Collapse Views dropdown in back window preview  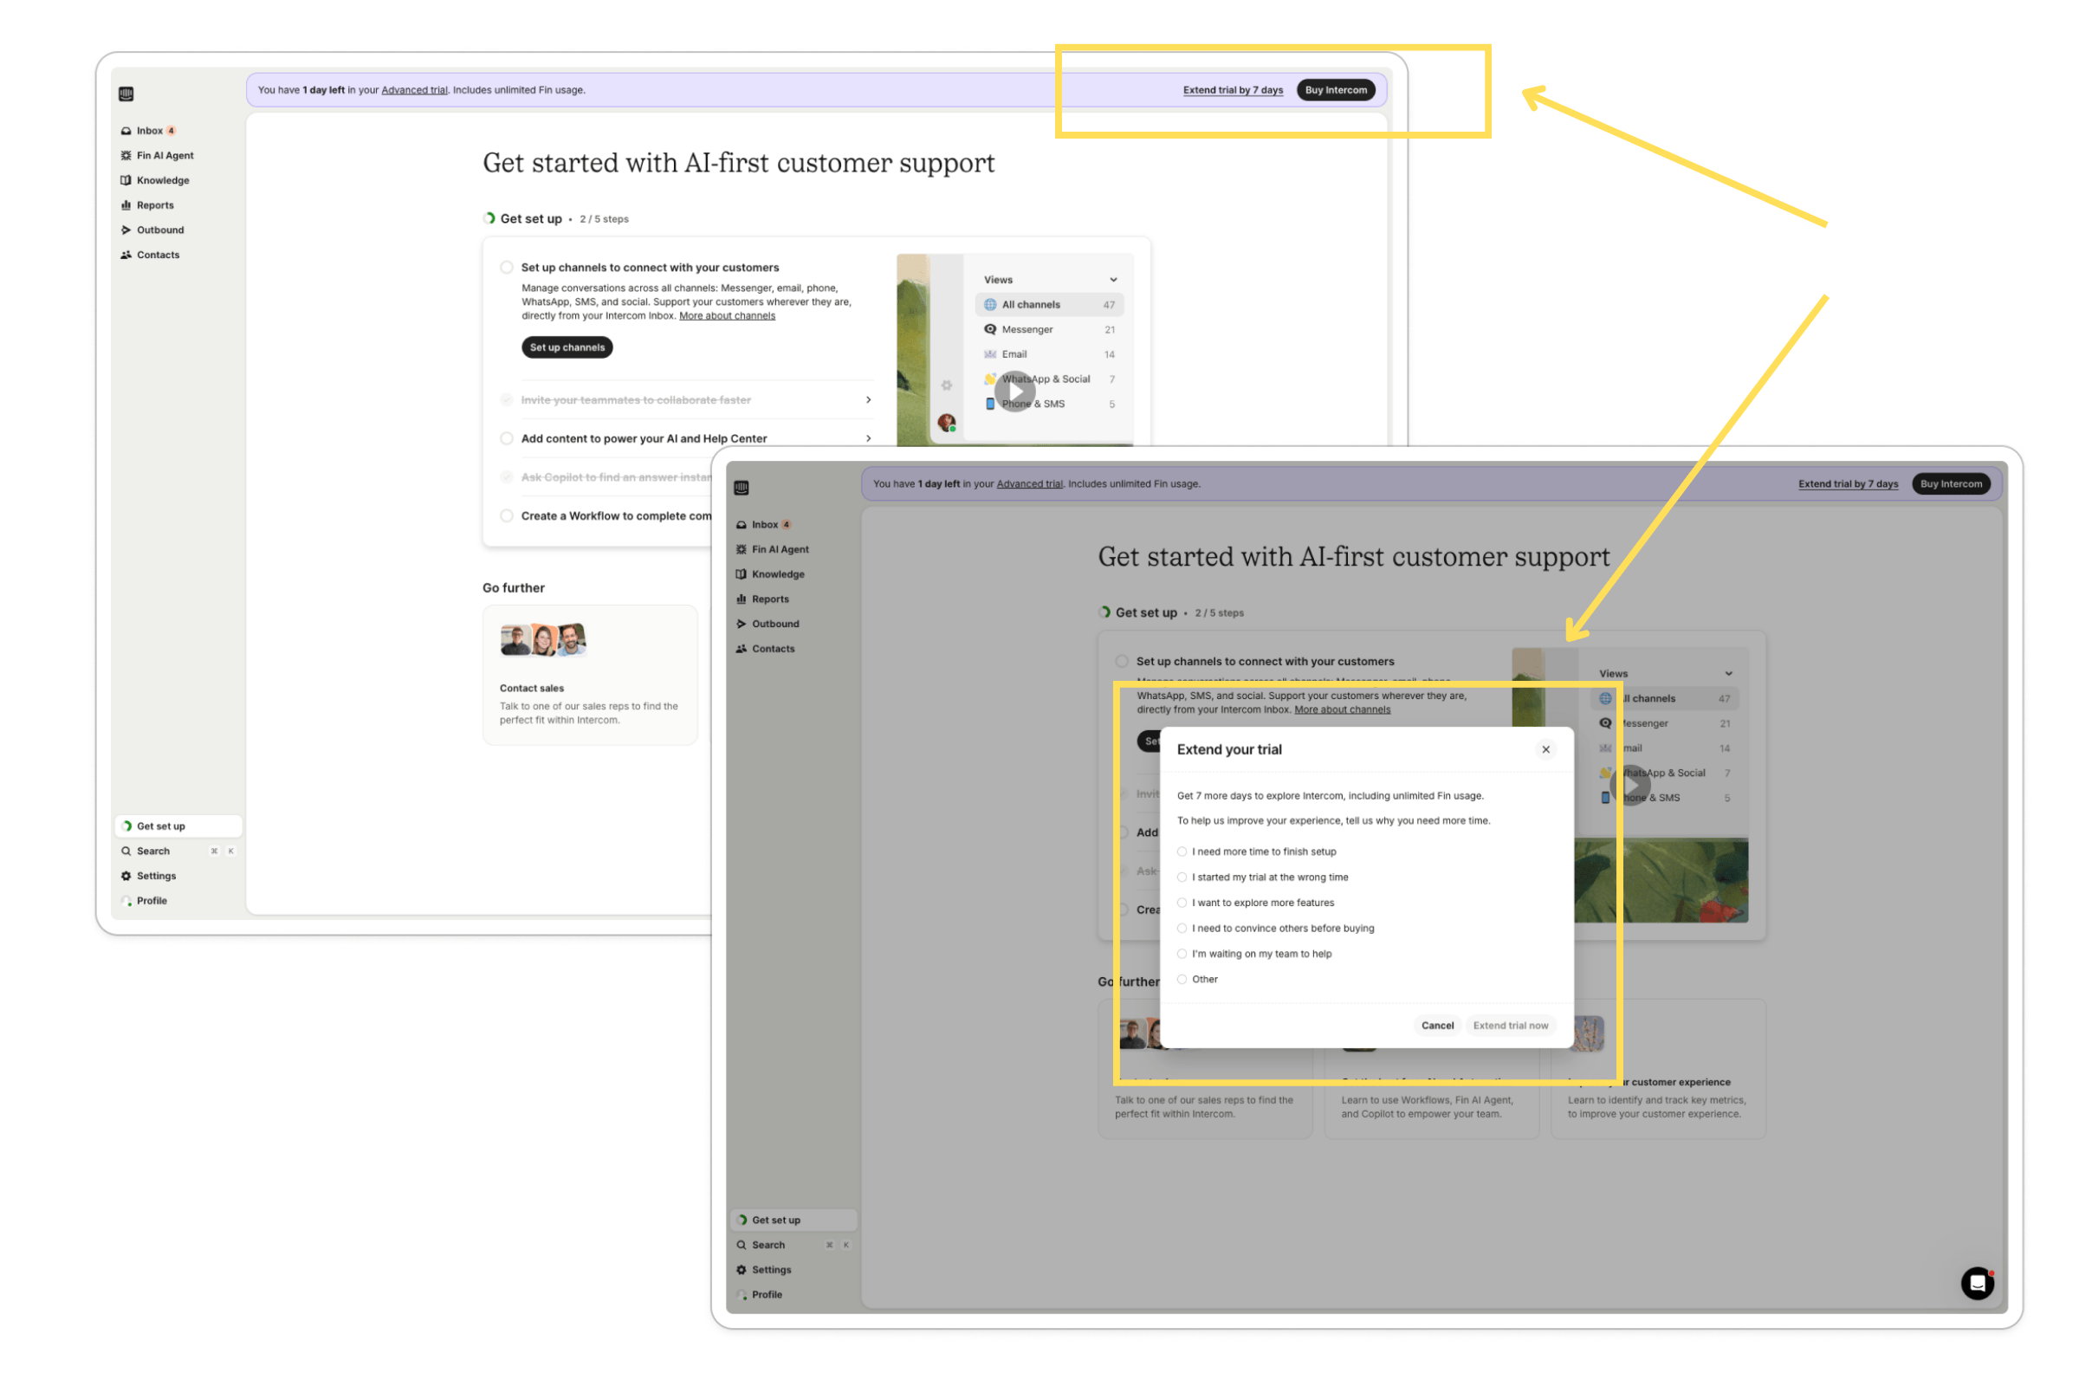pyautogui.click(x=1113, y=280)
